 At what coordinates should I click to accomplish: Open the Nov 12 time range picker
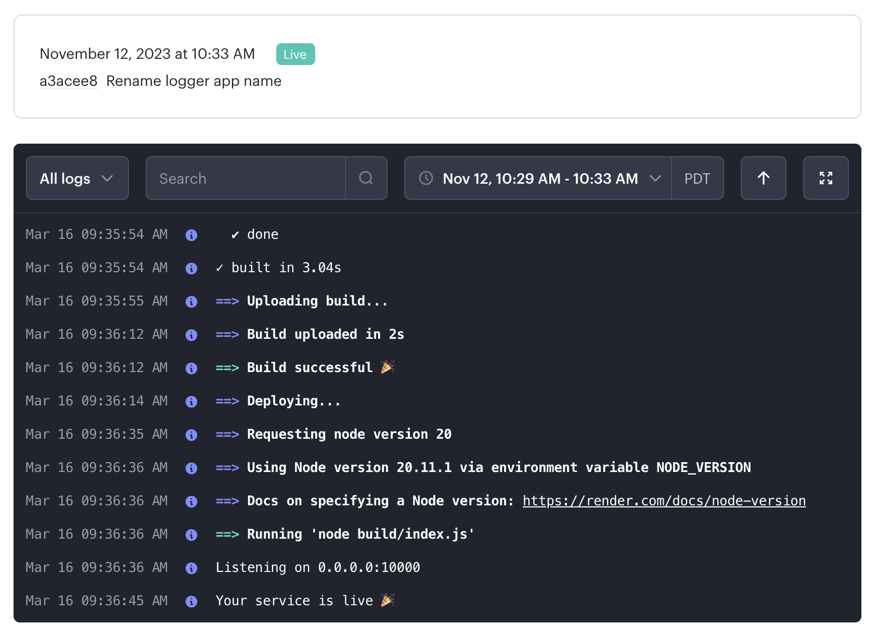[x=540, y=179]
